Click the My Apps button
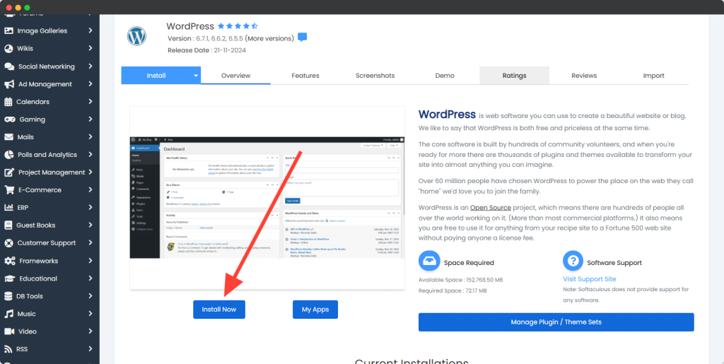The width and height of the screenshot is (724, 364). [315, 310]
